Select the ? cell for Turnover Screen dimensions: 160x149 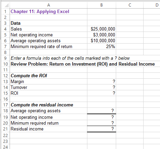[101, 87]
